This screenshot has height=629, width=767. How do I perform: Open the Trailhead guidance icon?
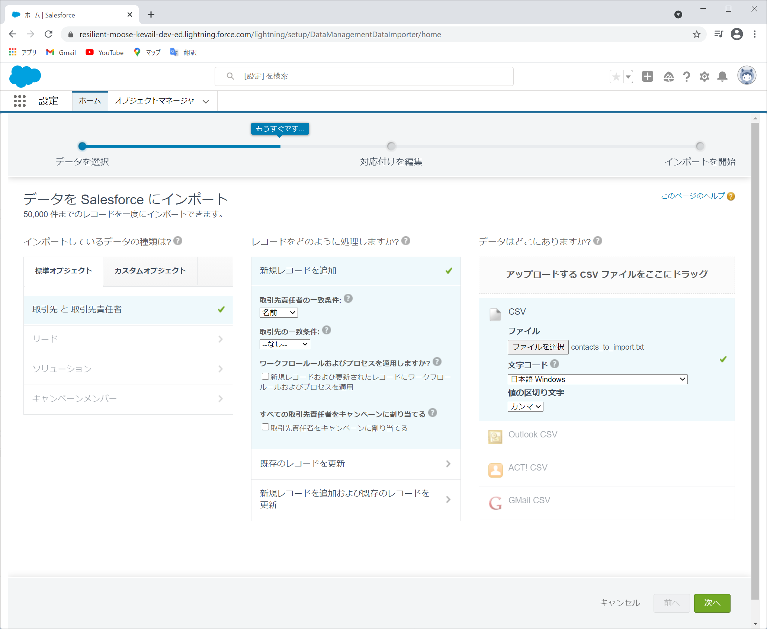click(x=668, y=77)
